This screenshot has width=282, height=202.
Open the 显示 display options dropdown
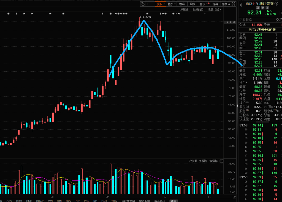[204, 4]
